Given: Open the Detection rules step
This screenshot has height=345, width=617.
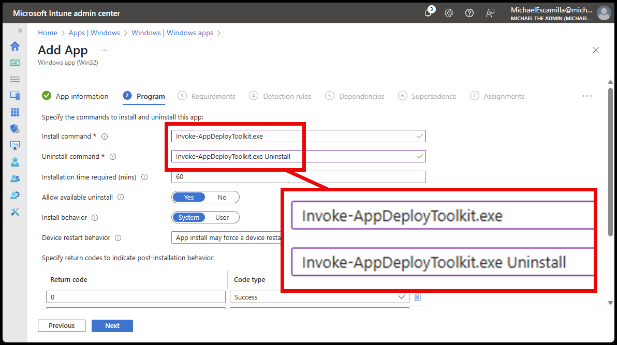Looking at the screenshot, I should [x=286, y=96].
